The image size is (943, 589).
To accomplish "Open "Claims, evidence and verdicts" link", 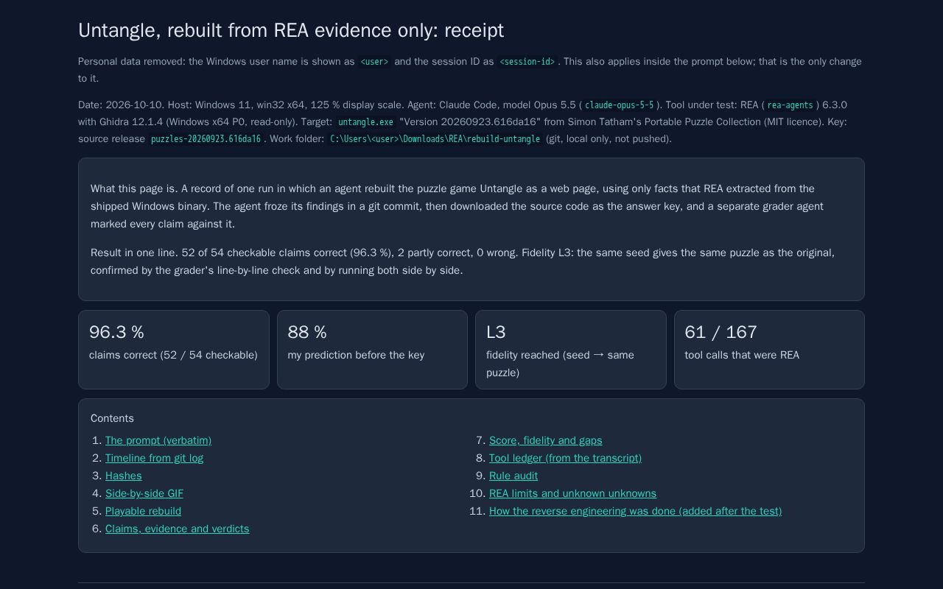I will click(177, 529).
